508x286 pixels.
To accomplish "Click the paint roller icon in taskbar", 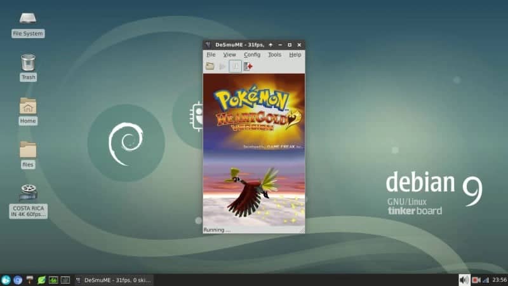I will [29, 280].
